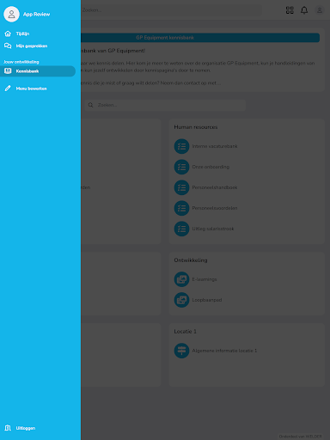Click the Ontwikkeling card heading
The height and width of the screenshot is (440, 330).
coord(191,260)
